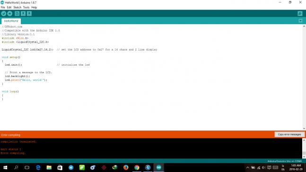Save the sketch with the down-arrow icon

coord(29,13)
